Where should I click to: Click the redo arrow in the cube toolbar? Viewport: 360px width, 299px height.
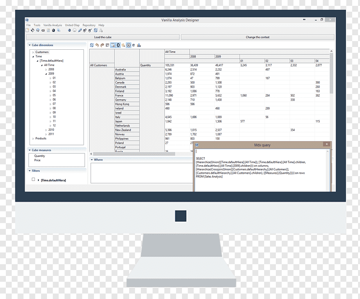pyautogui.click(x=102, y=45)
